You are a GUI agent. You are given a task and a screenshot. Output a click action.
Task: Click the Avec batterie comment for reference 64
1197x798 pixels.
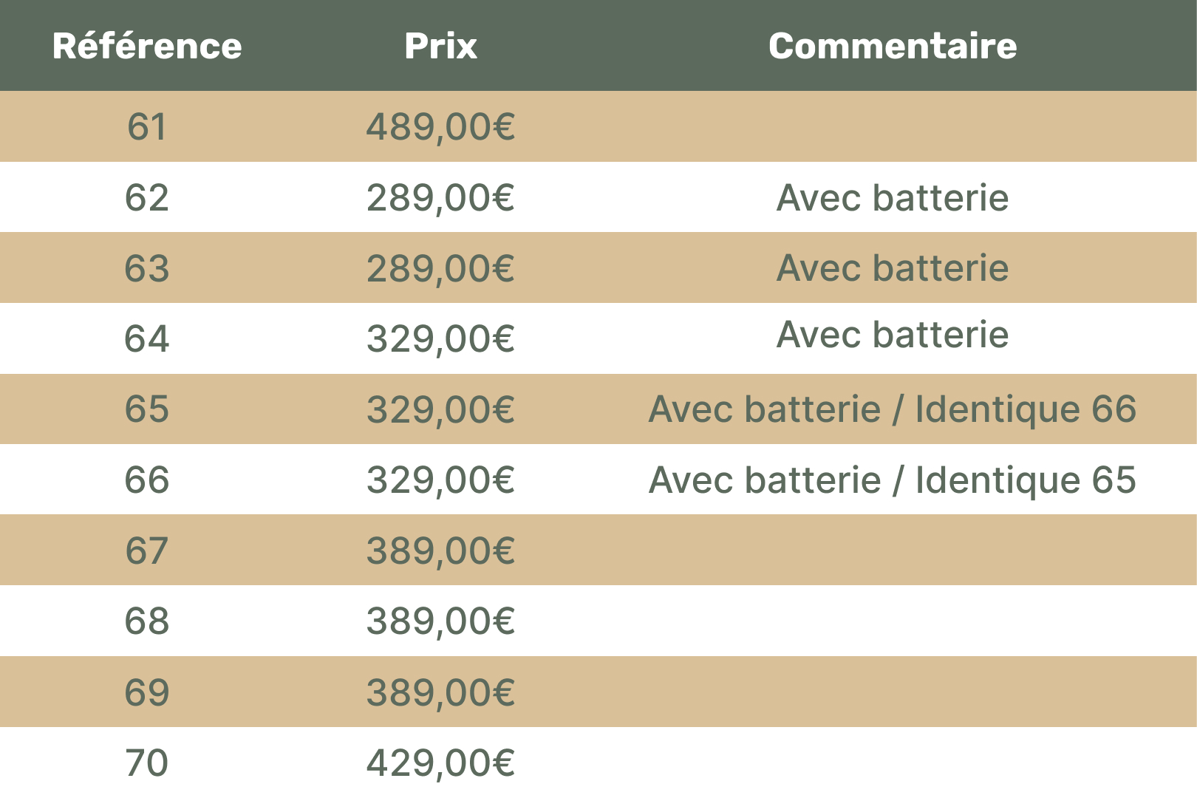point(893,335)
